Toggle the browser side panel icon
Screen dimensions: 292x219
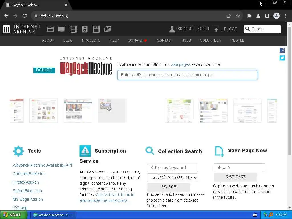coord(267,16)
